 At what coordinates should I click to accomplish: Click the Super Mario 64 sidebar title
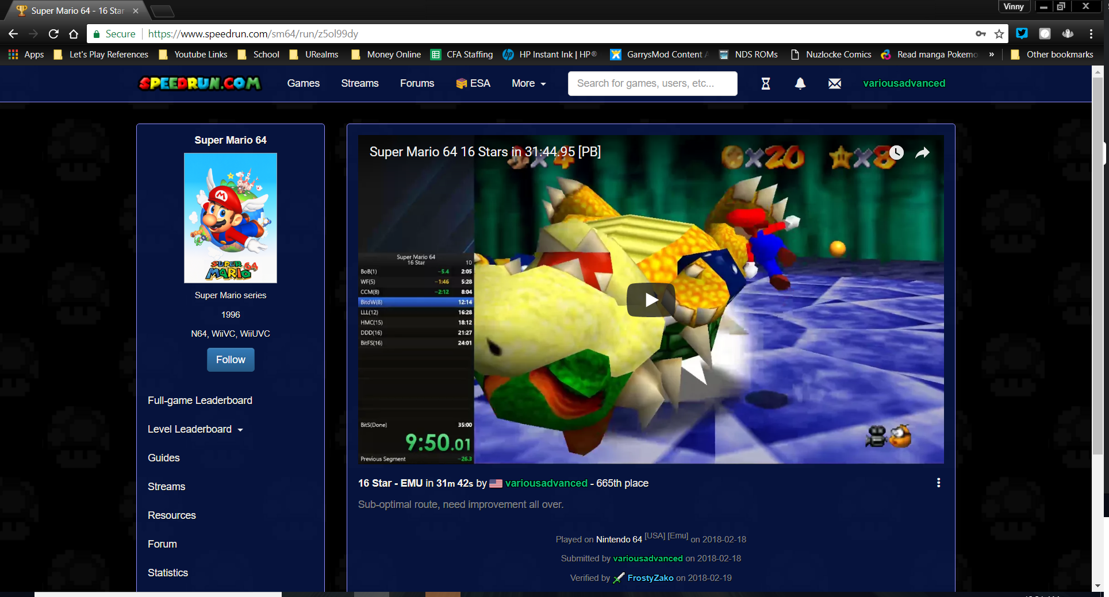pyautogui.click(x=231, y=140)
